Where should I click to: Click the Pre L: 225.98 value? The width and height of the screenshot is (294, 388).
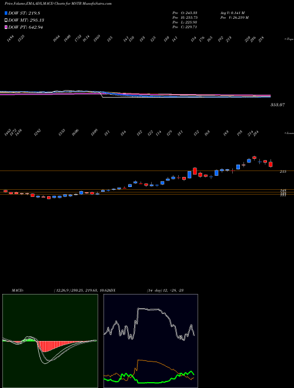[185, 22]
